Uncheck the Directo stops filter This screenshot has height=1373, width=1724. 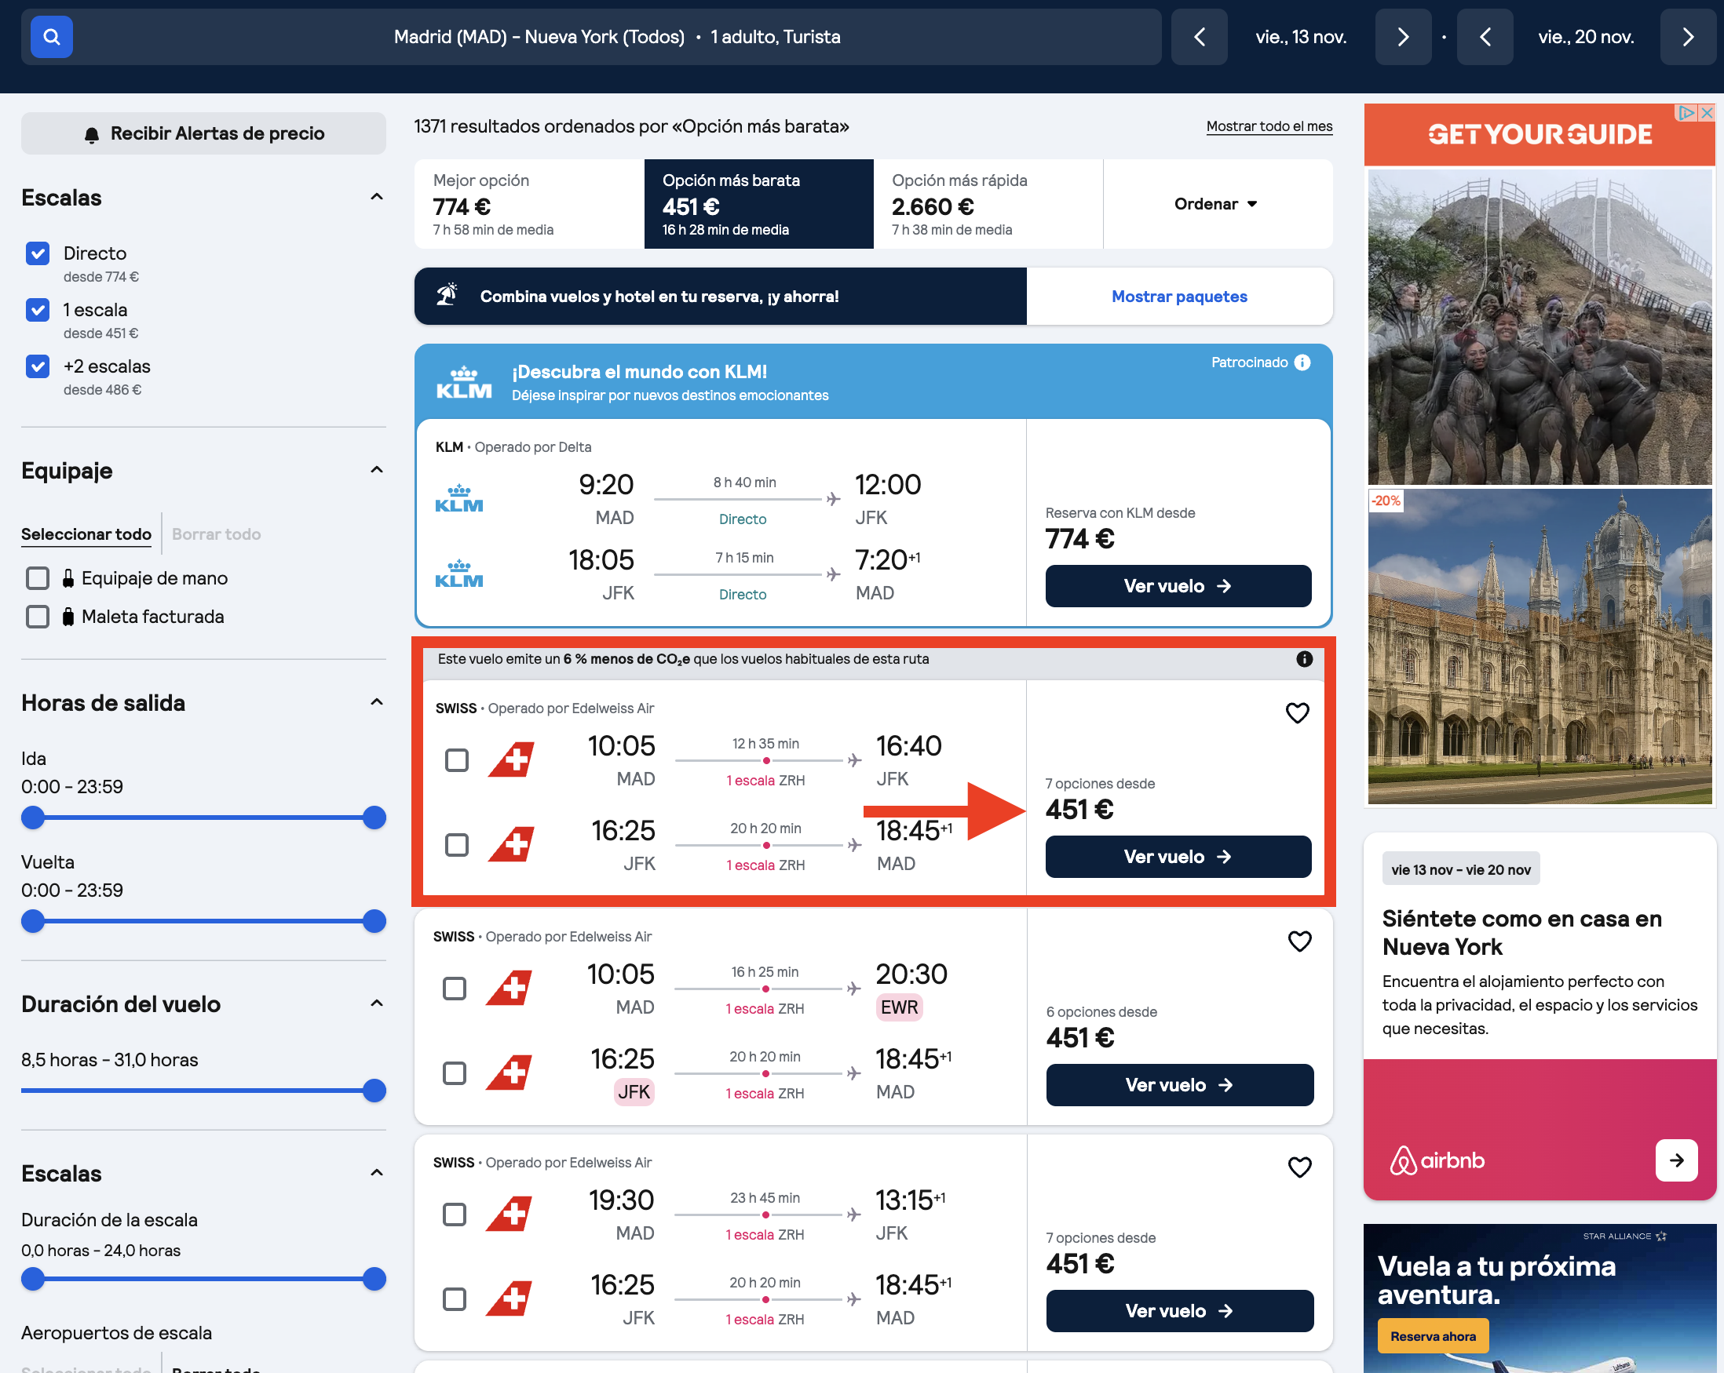coord(38,253)
